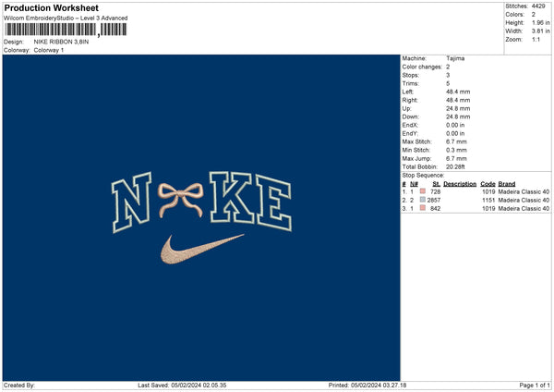Click the Last Saved timestamp '05/02/2024 02.05.35'
Screen dimensions: 554x392
tap(199, 386)
